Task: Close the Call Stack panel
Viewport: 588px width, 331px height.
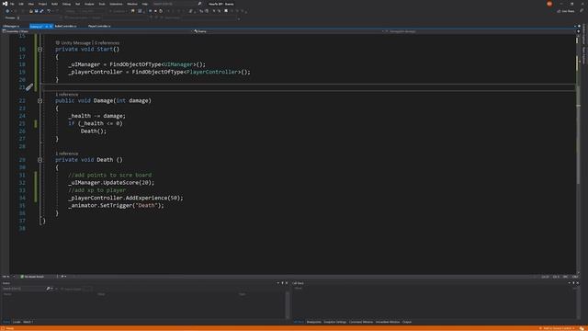Action: [578, 283]
